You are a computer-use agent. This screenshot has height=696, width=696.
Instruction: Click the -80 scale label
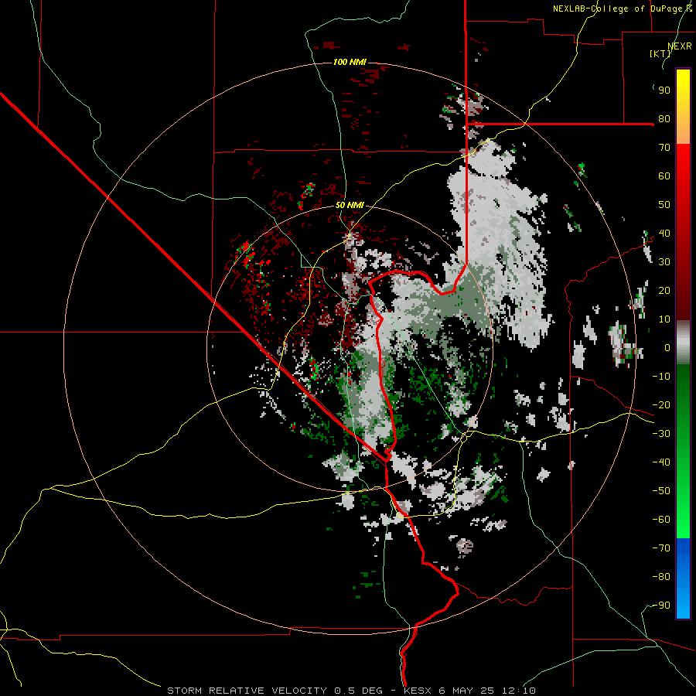(661, 577)
